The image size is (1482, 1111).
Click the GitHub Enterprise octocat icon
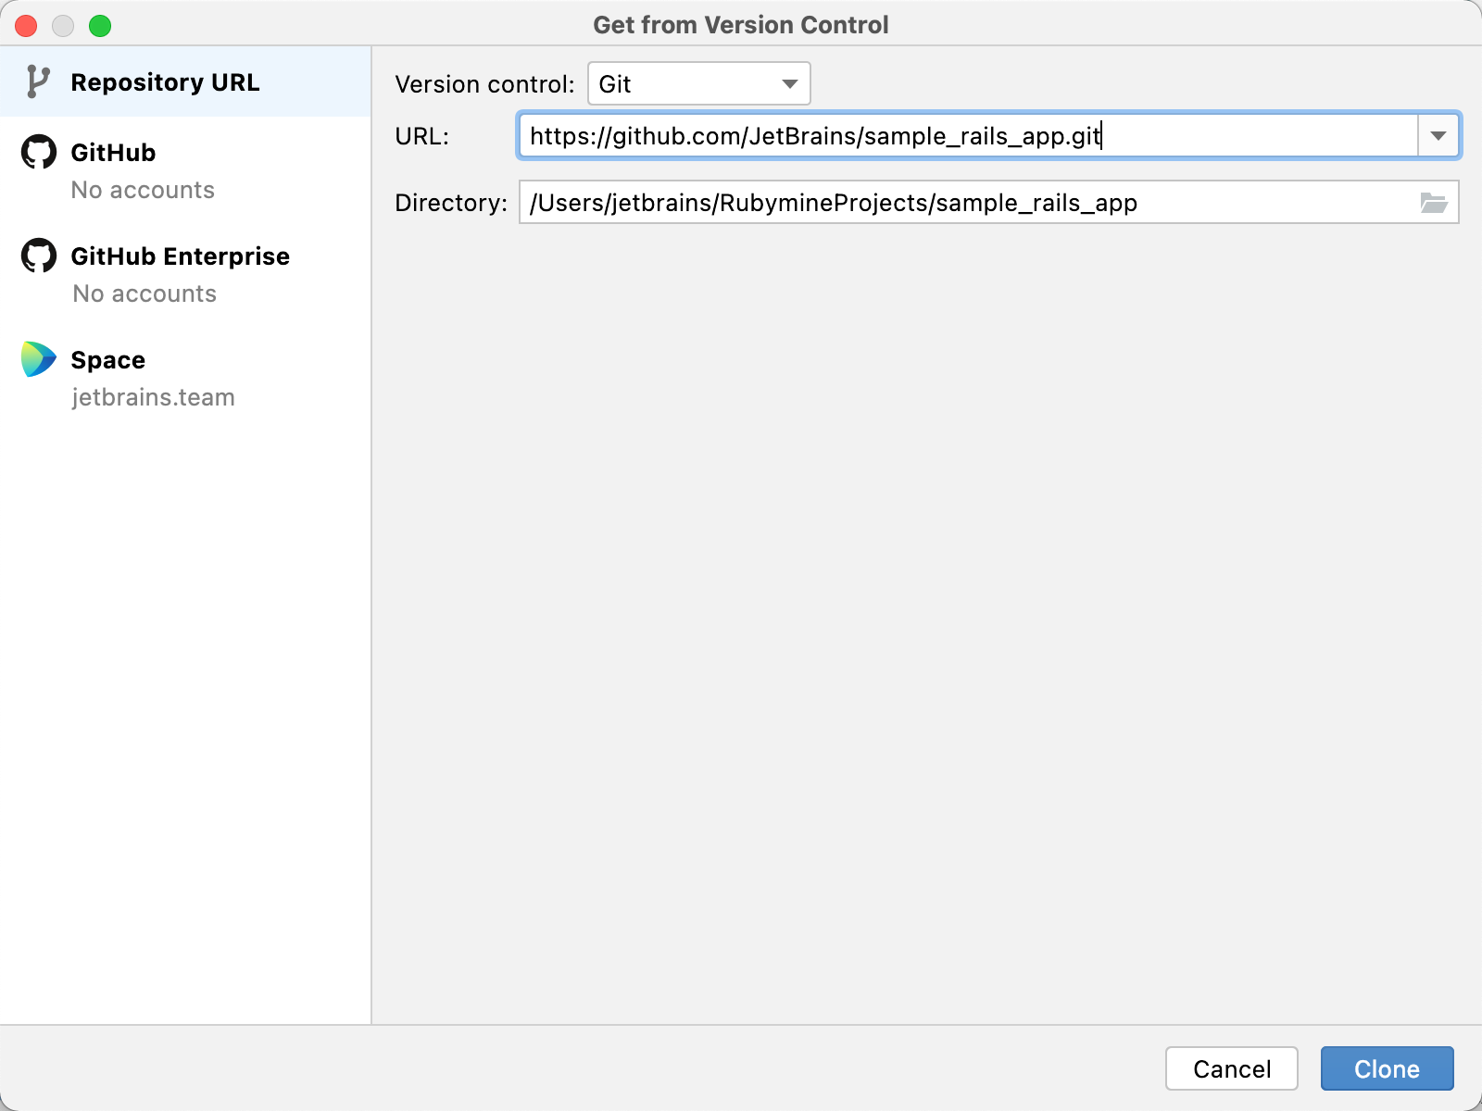(x=38, y=256)
